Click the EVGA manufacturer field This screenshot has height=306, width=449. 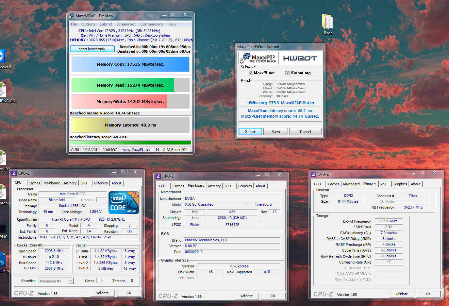(x=232, y=198)
